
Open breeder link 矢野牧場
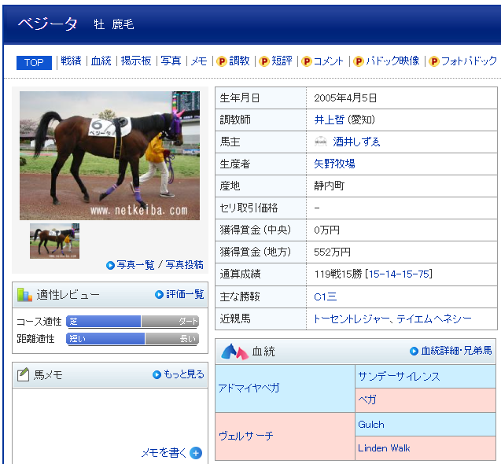point(334,164)
